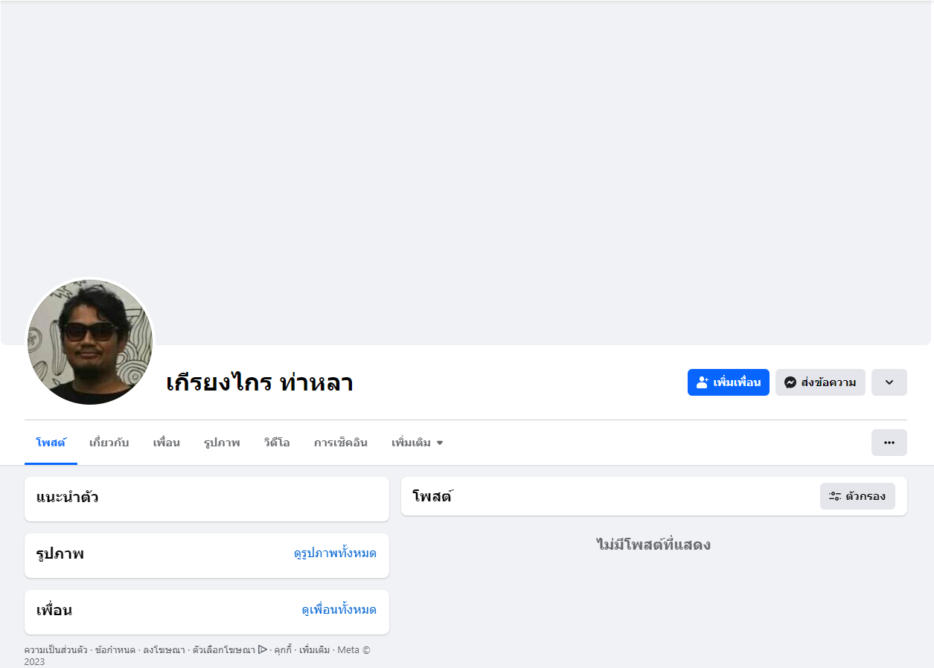Go to the วิดีโอ tab
The height and width of the screenshot is (668, 934).
(x=277, y=443)
